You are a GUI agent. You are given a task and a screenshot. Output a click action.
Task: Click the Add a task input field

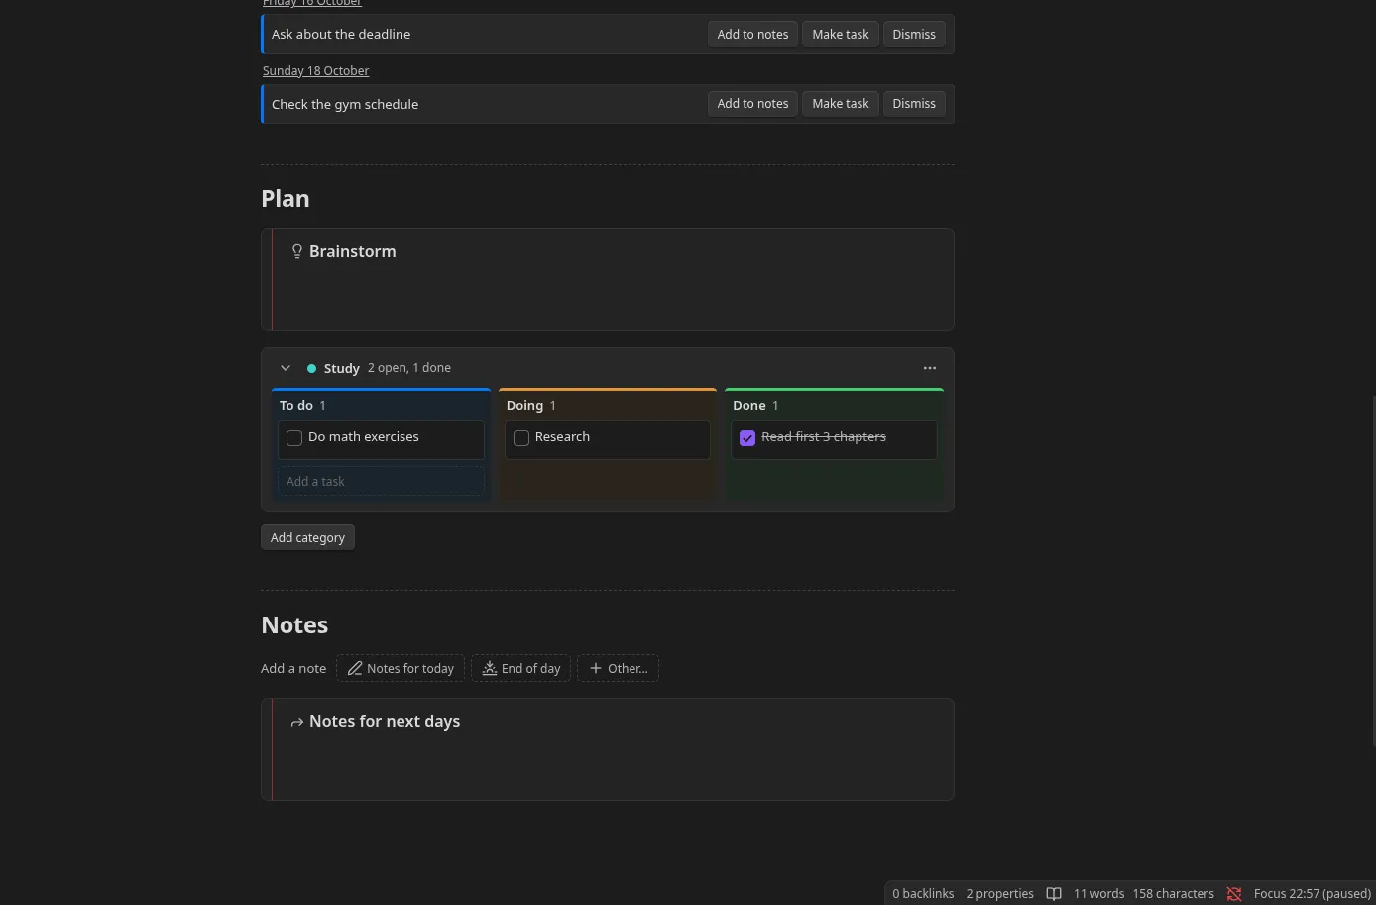(381, 481)
